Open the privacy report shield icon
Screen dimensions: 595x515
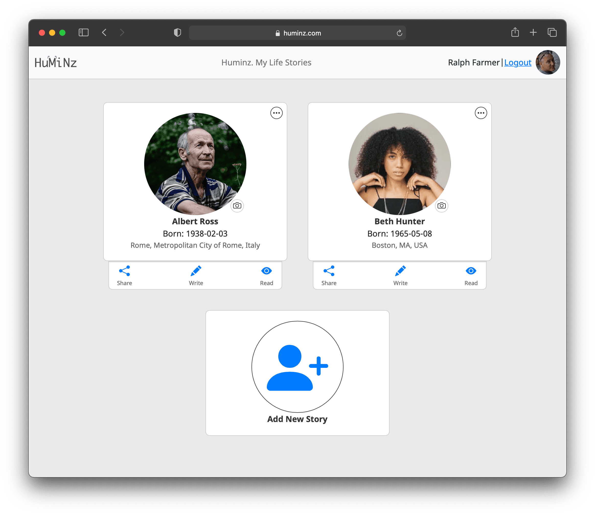(x=177, y=32)
